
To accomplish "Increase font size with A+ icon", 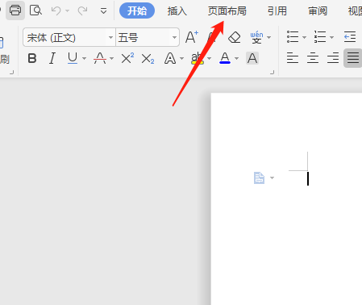I will [192, 37].
